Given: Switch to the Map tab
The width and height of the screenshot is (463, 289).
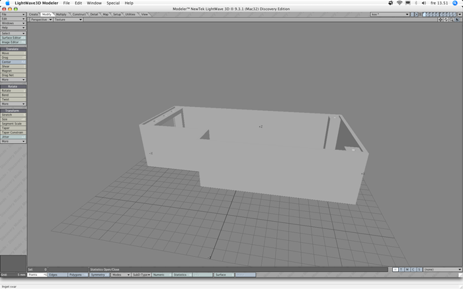Looking at the screenshot, I should pos(105,15).
